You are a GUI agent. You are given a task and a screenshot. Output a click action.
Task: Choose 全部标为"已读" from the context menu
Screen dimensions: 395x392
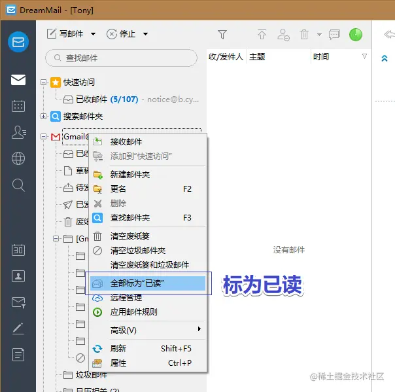[148, 283]
